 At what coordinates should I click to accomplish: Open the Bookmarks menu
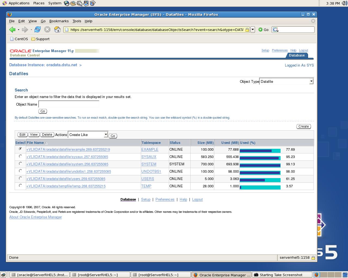(59, 21)
